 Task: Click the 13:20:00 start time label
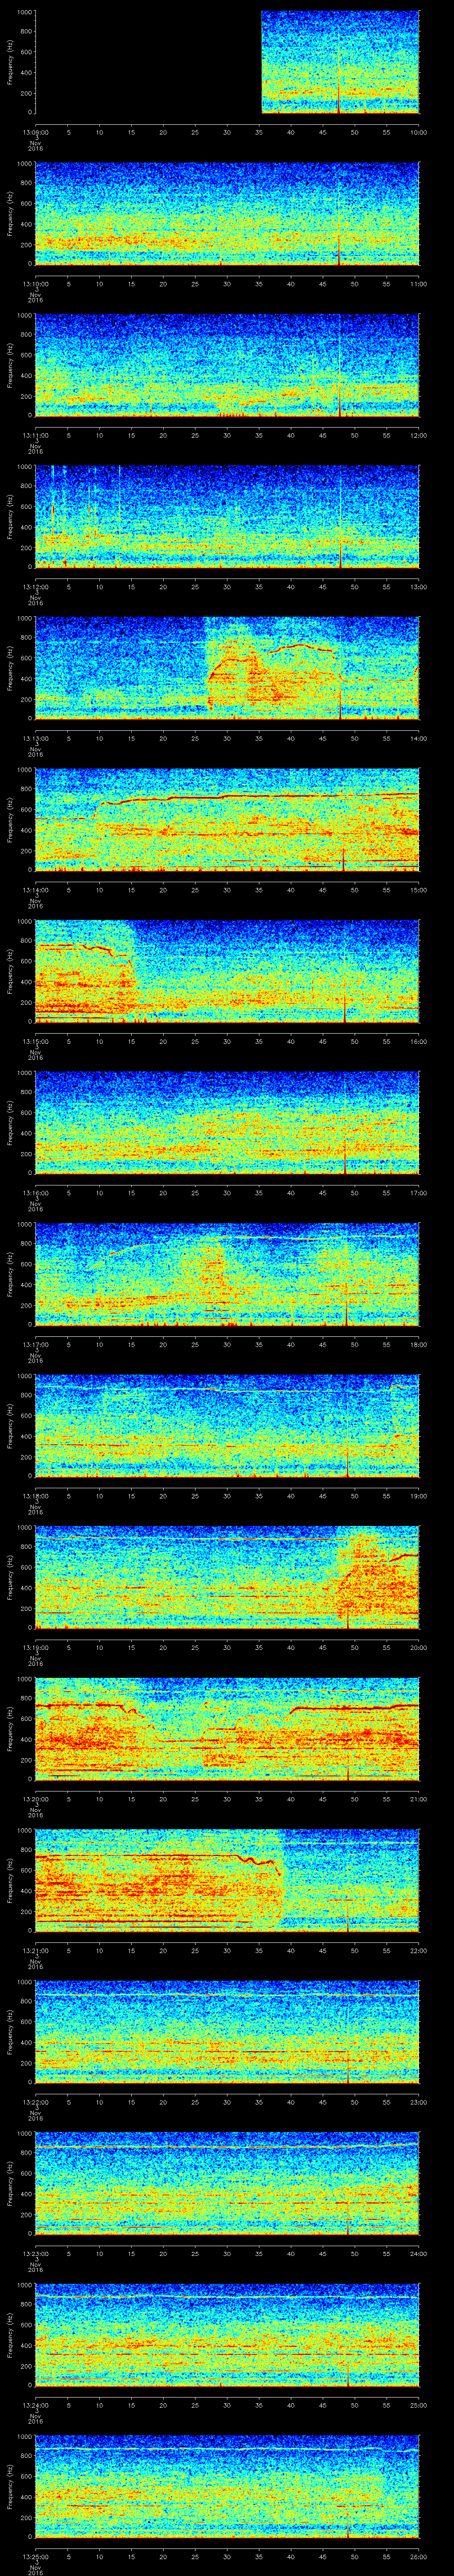(35, 1799)
